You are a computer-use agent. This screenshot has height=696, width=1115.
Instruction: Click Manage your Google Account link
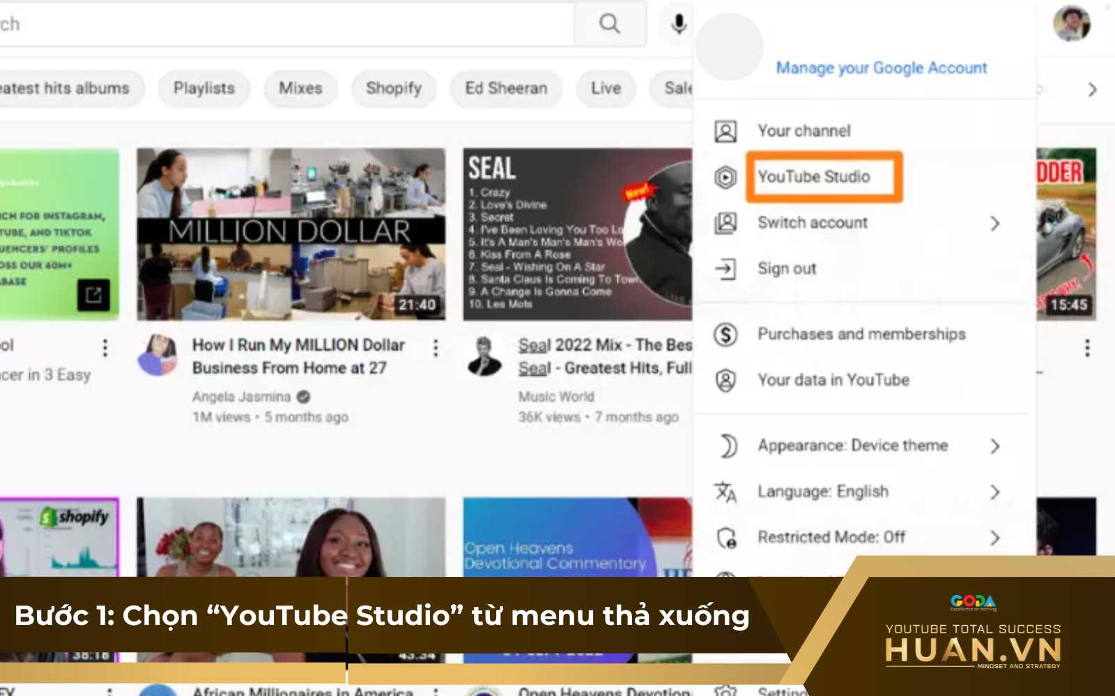[882, 68]
